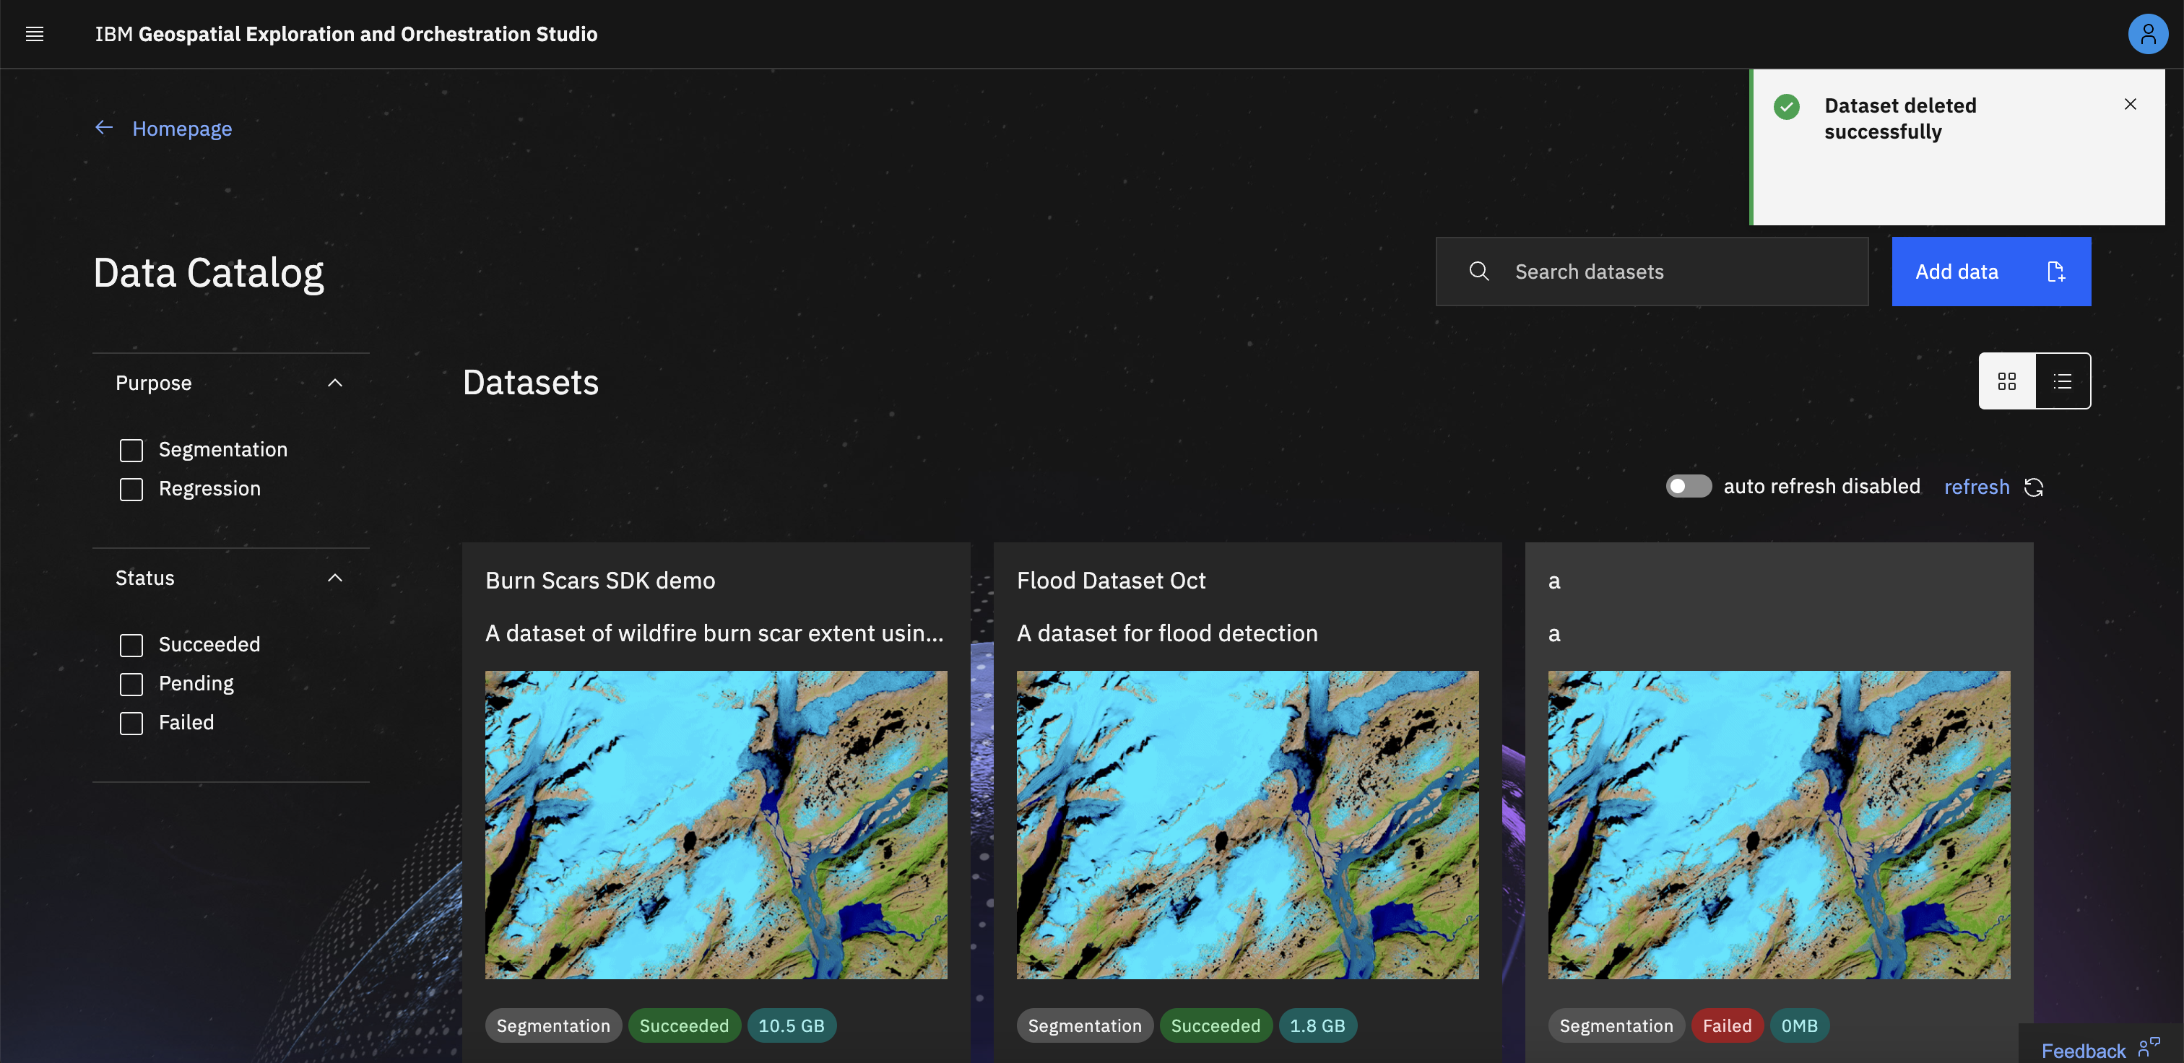The height and width of the screenshot is (1063, 2184).
Task: Go to the Homepage link
Action: [x=181, y=129]
